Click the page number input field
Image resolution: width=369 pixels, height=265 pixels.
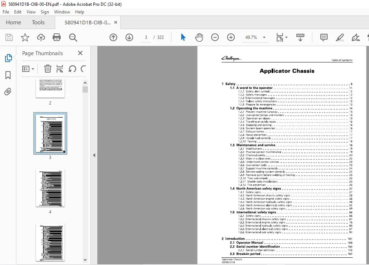(146, 37)
